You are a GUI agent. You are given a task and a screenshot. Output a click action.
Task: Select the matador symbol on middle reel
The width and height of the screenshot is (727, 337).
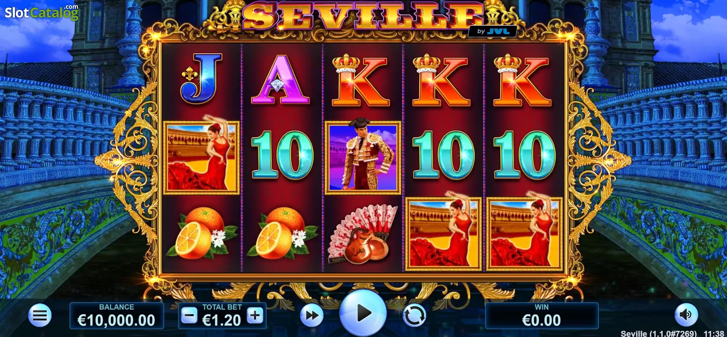pyautogui.click(x=363, y=158)
